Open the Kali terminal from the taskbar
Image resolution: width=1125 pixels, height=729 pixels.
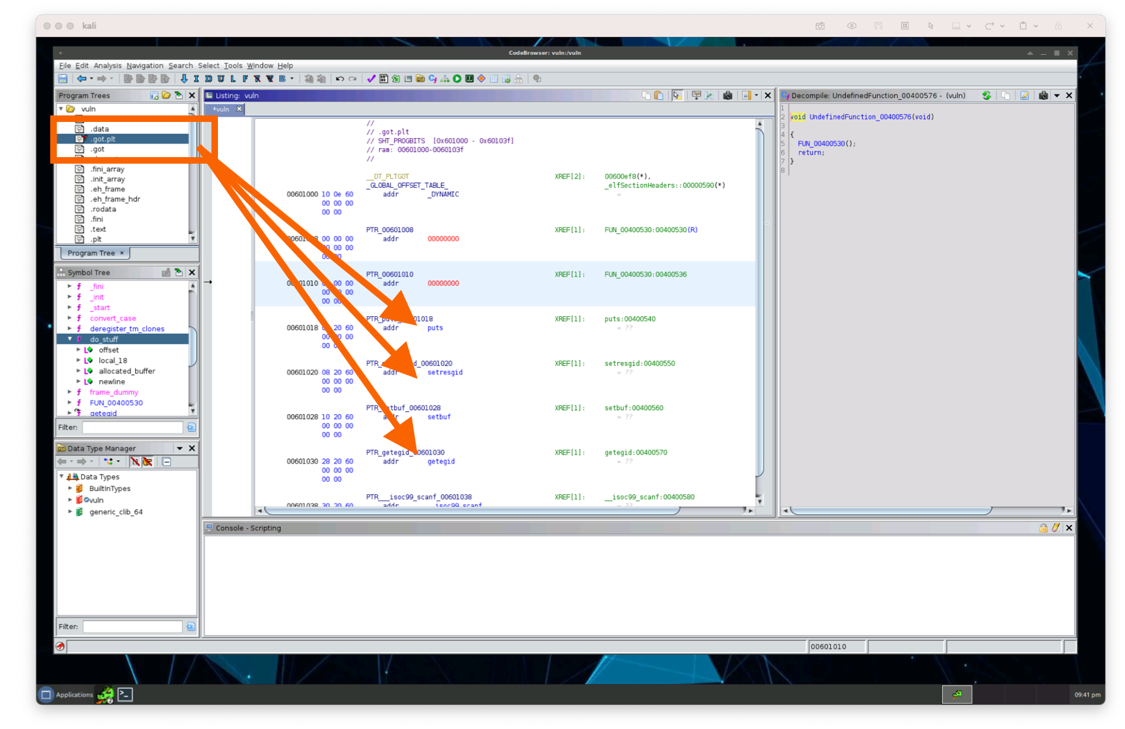pos(125,694)
